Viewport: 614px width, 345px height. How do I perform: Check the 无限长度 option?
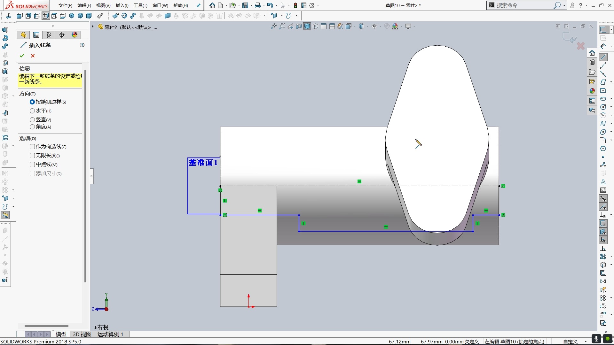pos(32,156)
